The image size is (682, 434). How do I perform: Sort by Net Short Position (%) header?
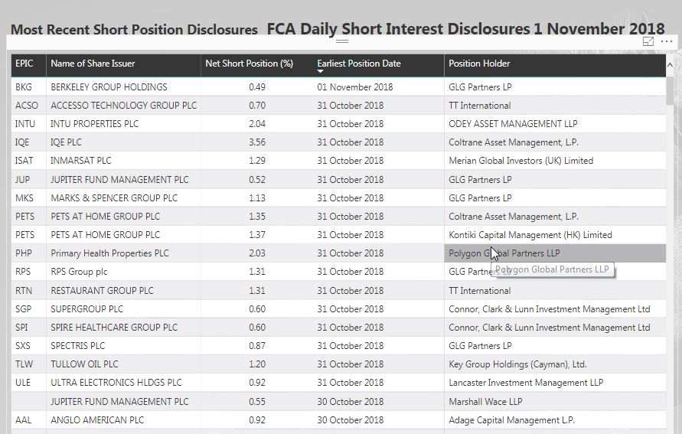pyautogui.click(x=249, y=64)
